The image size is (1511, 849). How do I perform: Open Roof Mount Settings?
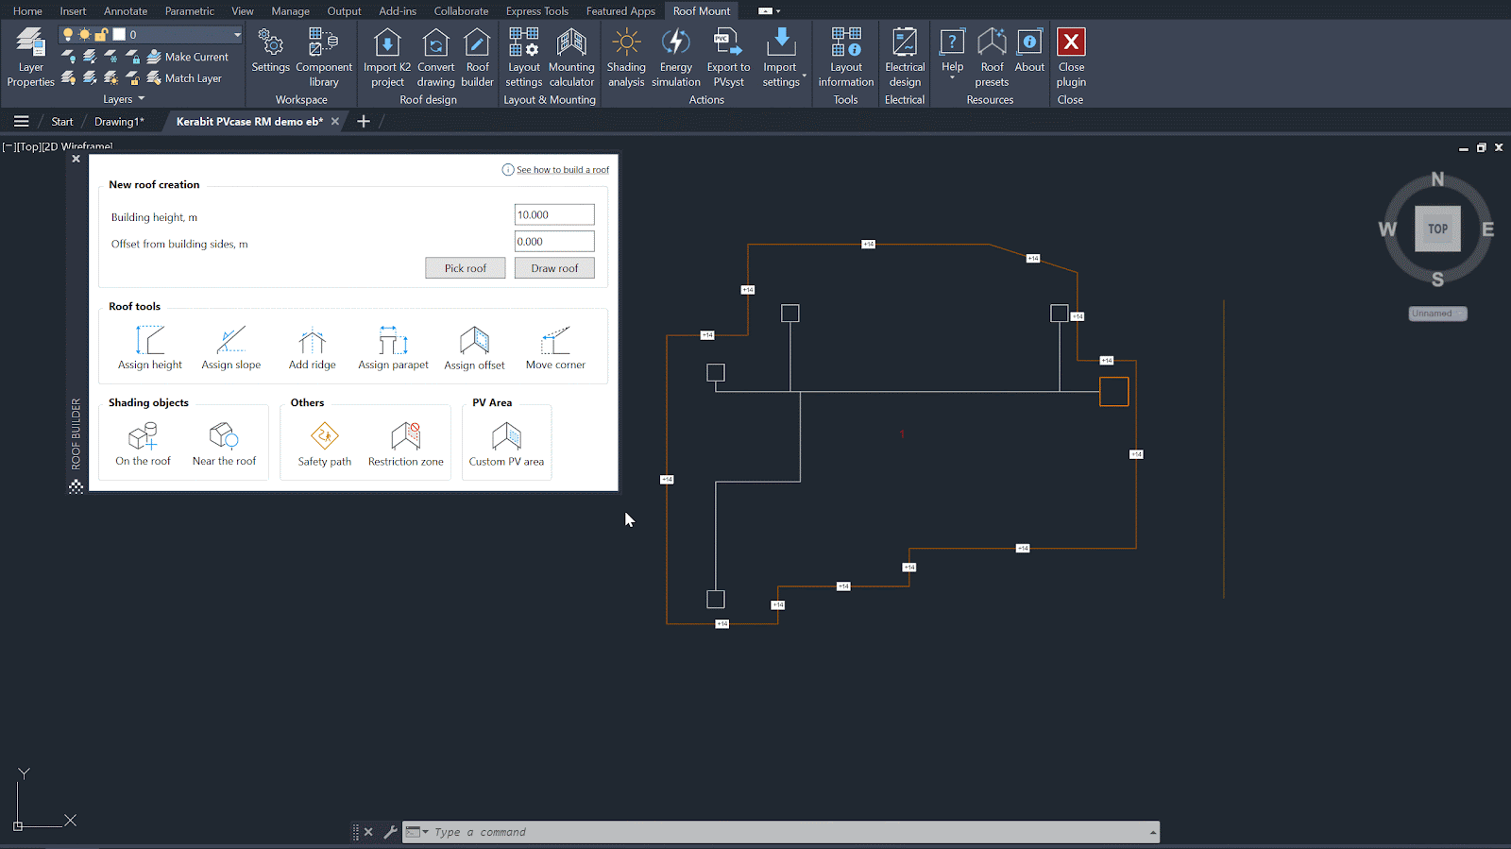tap(270, 51)
